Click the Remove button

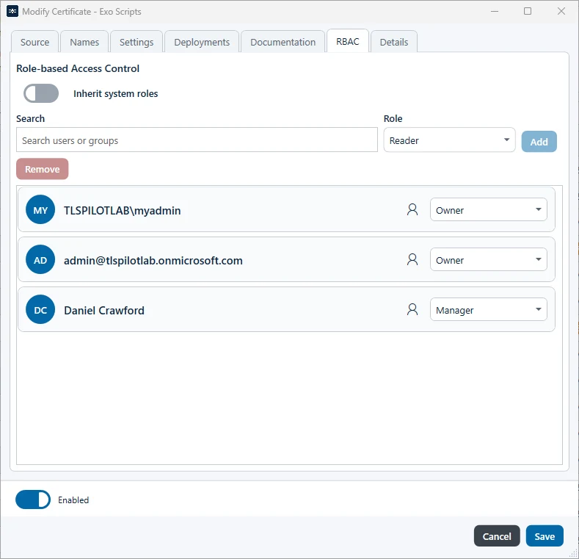(42, 169)
